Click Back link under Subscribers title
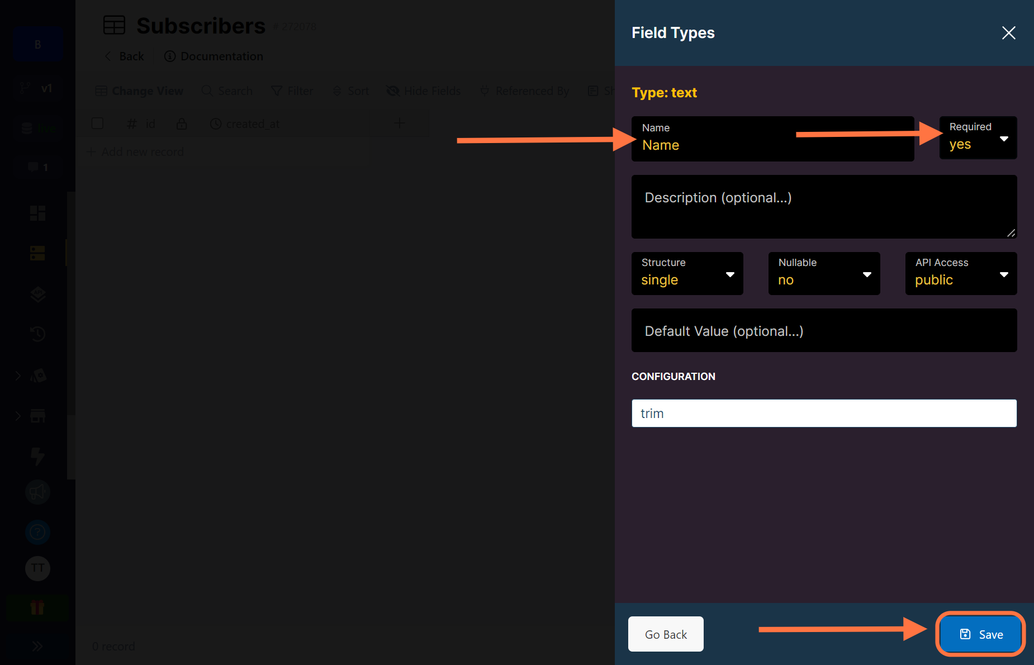Viewport: 1034px width, 665px height. [x=124, y=56]
